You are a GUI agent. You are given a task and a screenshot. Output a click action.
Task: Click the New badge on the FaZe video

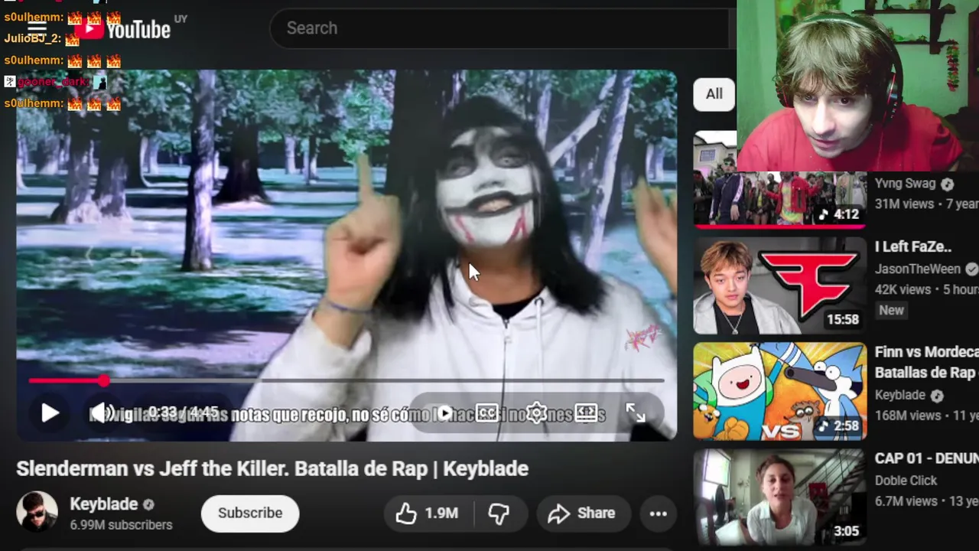891,310
